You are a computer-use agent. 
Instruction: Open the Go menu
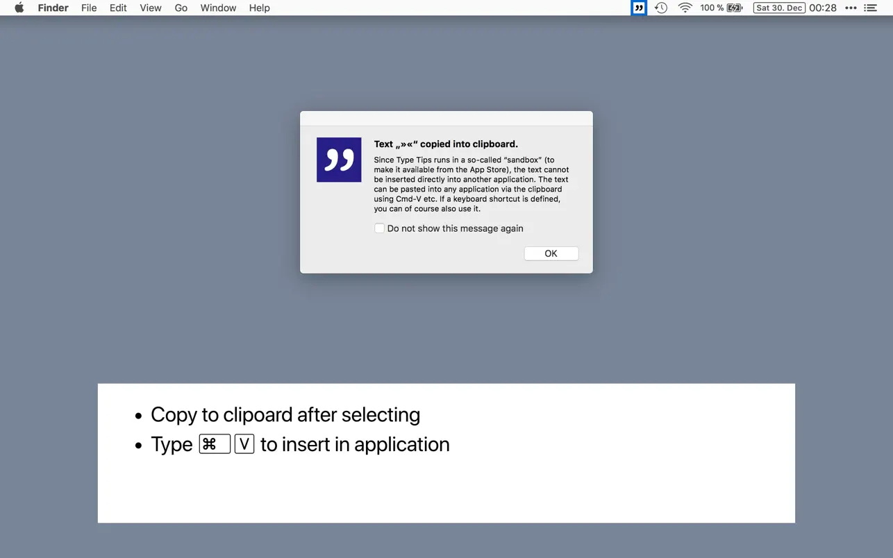[181, 8]
